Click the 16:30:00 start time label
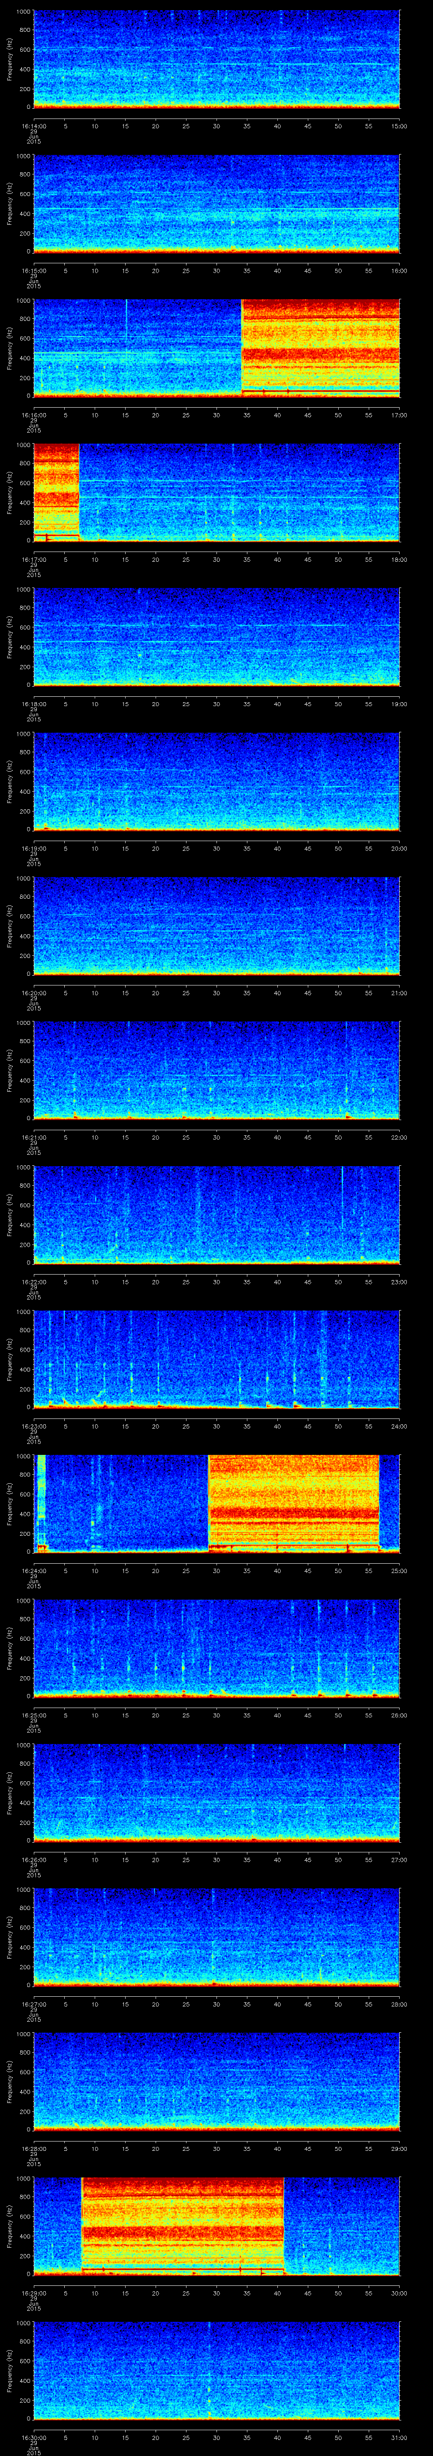 33,2437
